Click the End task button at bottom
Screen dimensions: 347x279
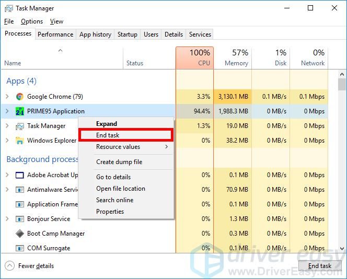[320, 266]
